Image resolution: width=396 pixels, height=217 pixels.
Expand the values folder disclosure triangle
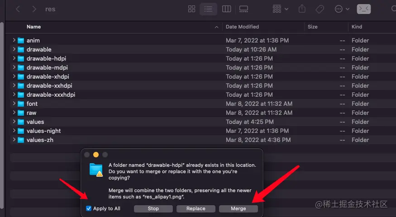point(14,122)
